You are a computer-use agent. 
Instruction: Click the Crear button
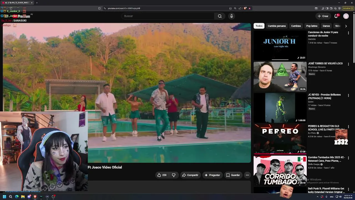tap(323, 16)
